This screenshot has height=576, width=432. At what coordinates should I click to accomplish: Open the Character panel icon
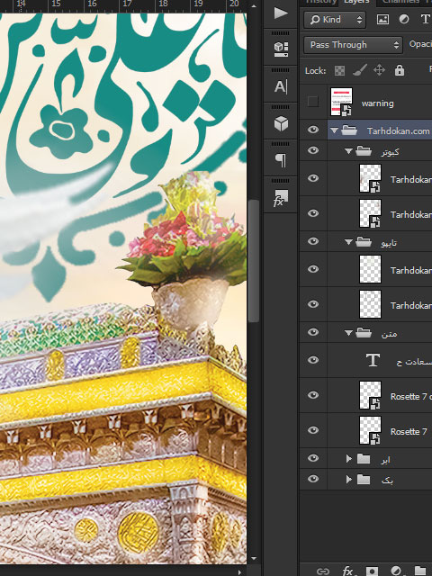coord(281,86)
